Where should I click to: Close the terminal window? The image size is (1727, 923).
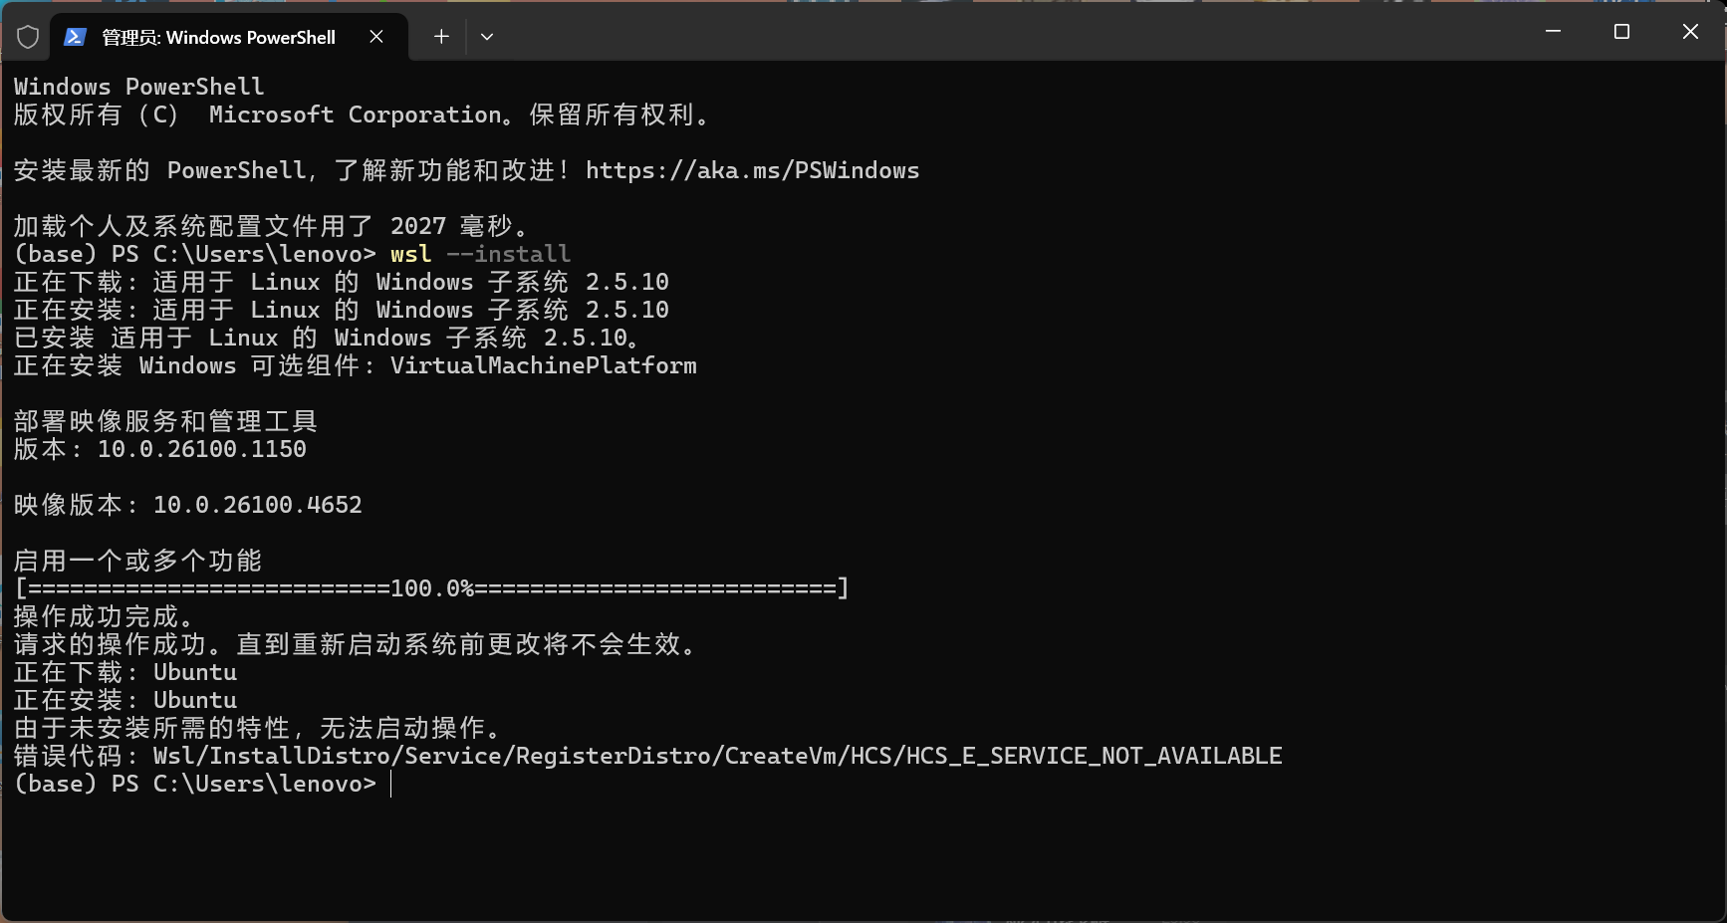(1690, 32)
